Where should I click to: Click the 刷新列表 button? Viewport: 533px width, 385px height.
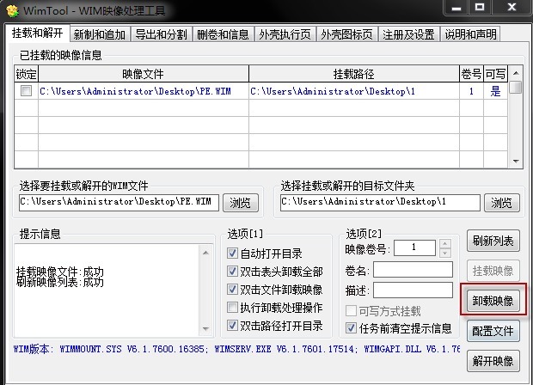(493, 241)
